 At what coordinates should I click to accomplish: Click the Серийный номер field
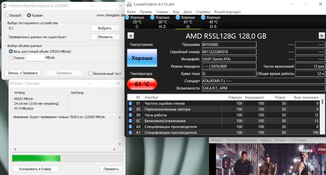pyautogui.click(x=229, y=52)
